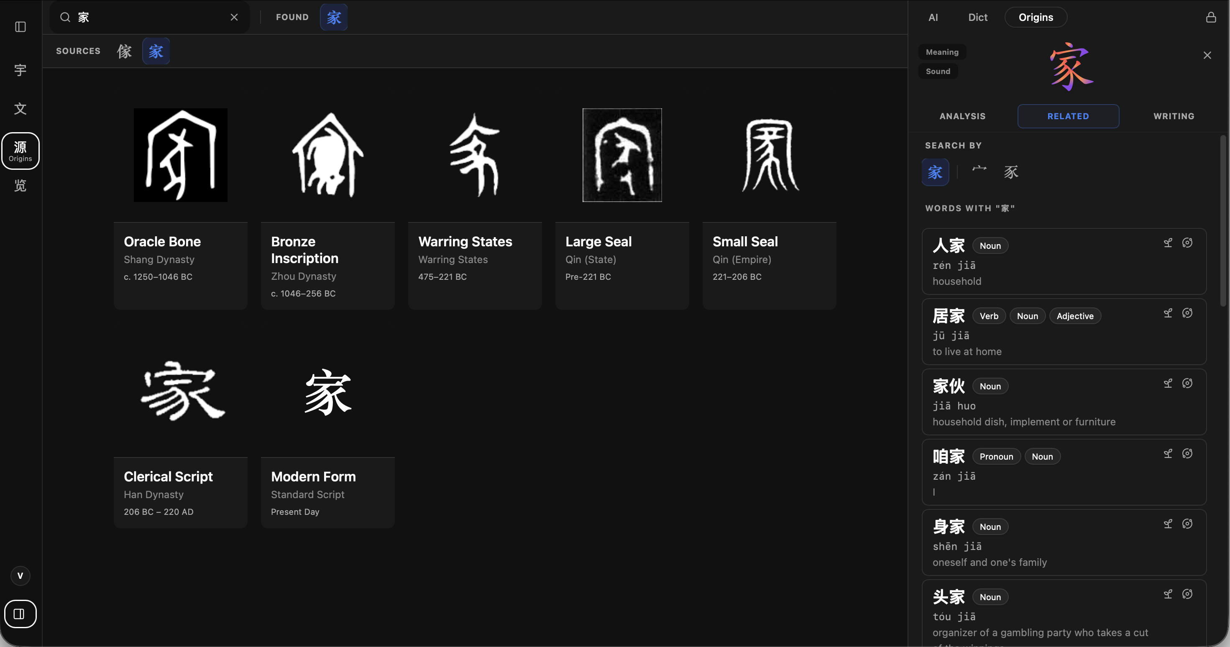Select the 傢 source character
Screen dimensions: 1230x647
click(124, 51)
